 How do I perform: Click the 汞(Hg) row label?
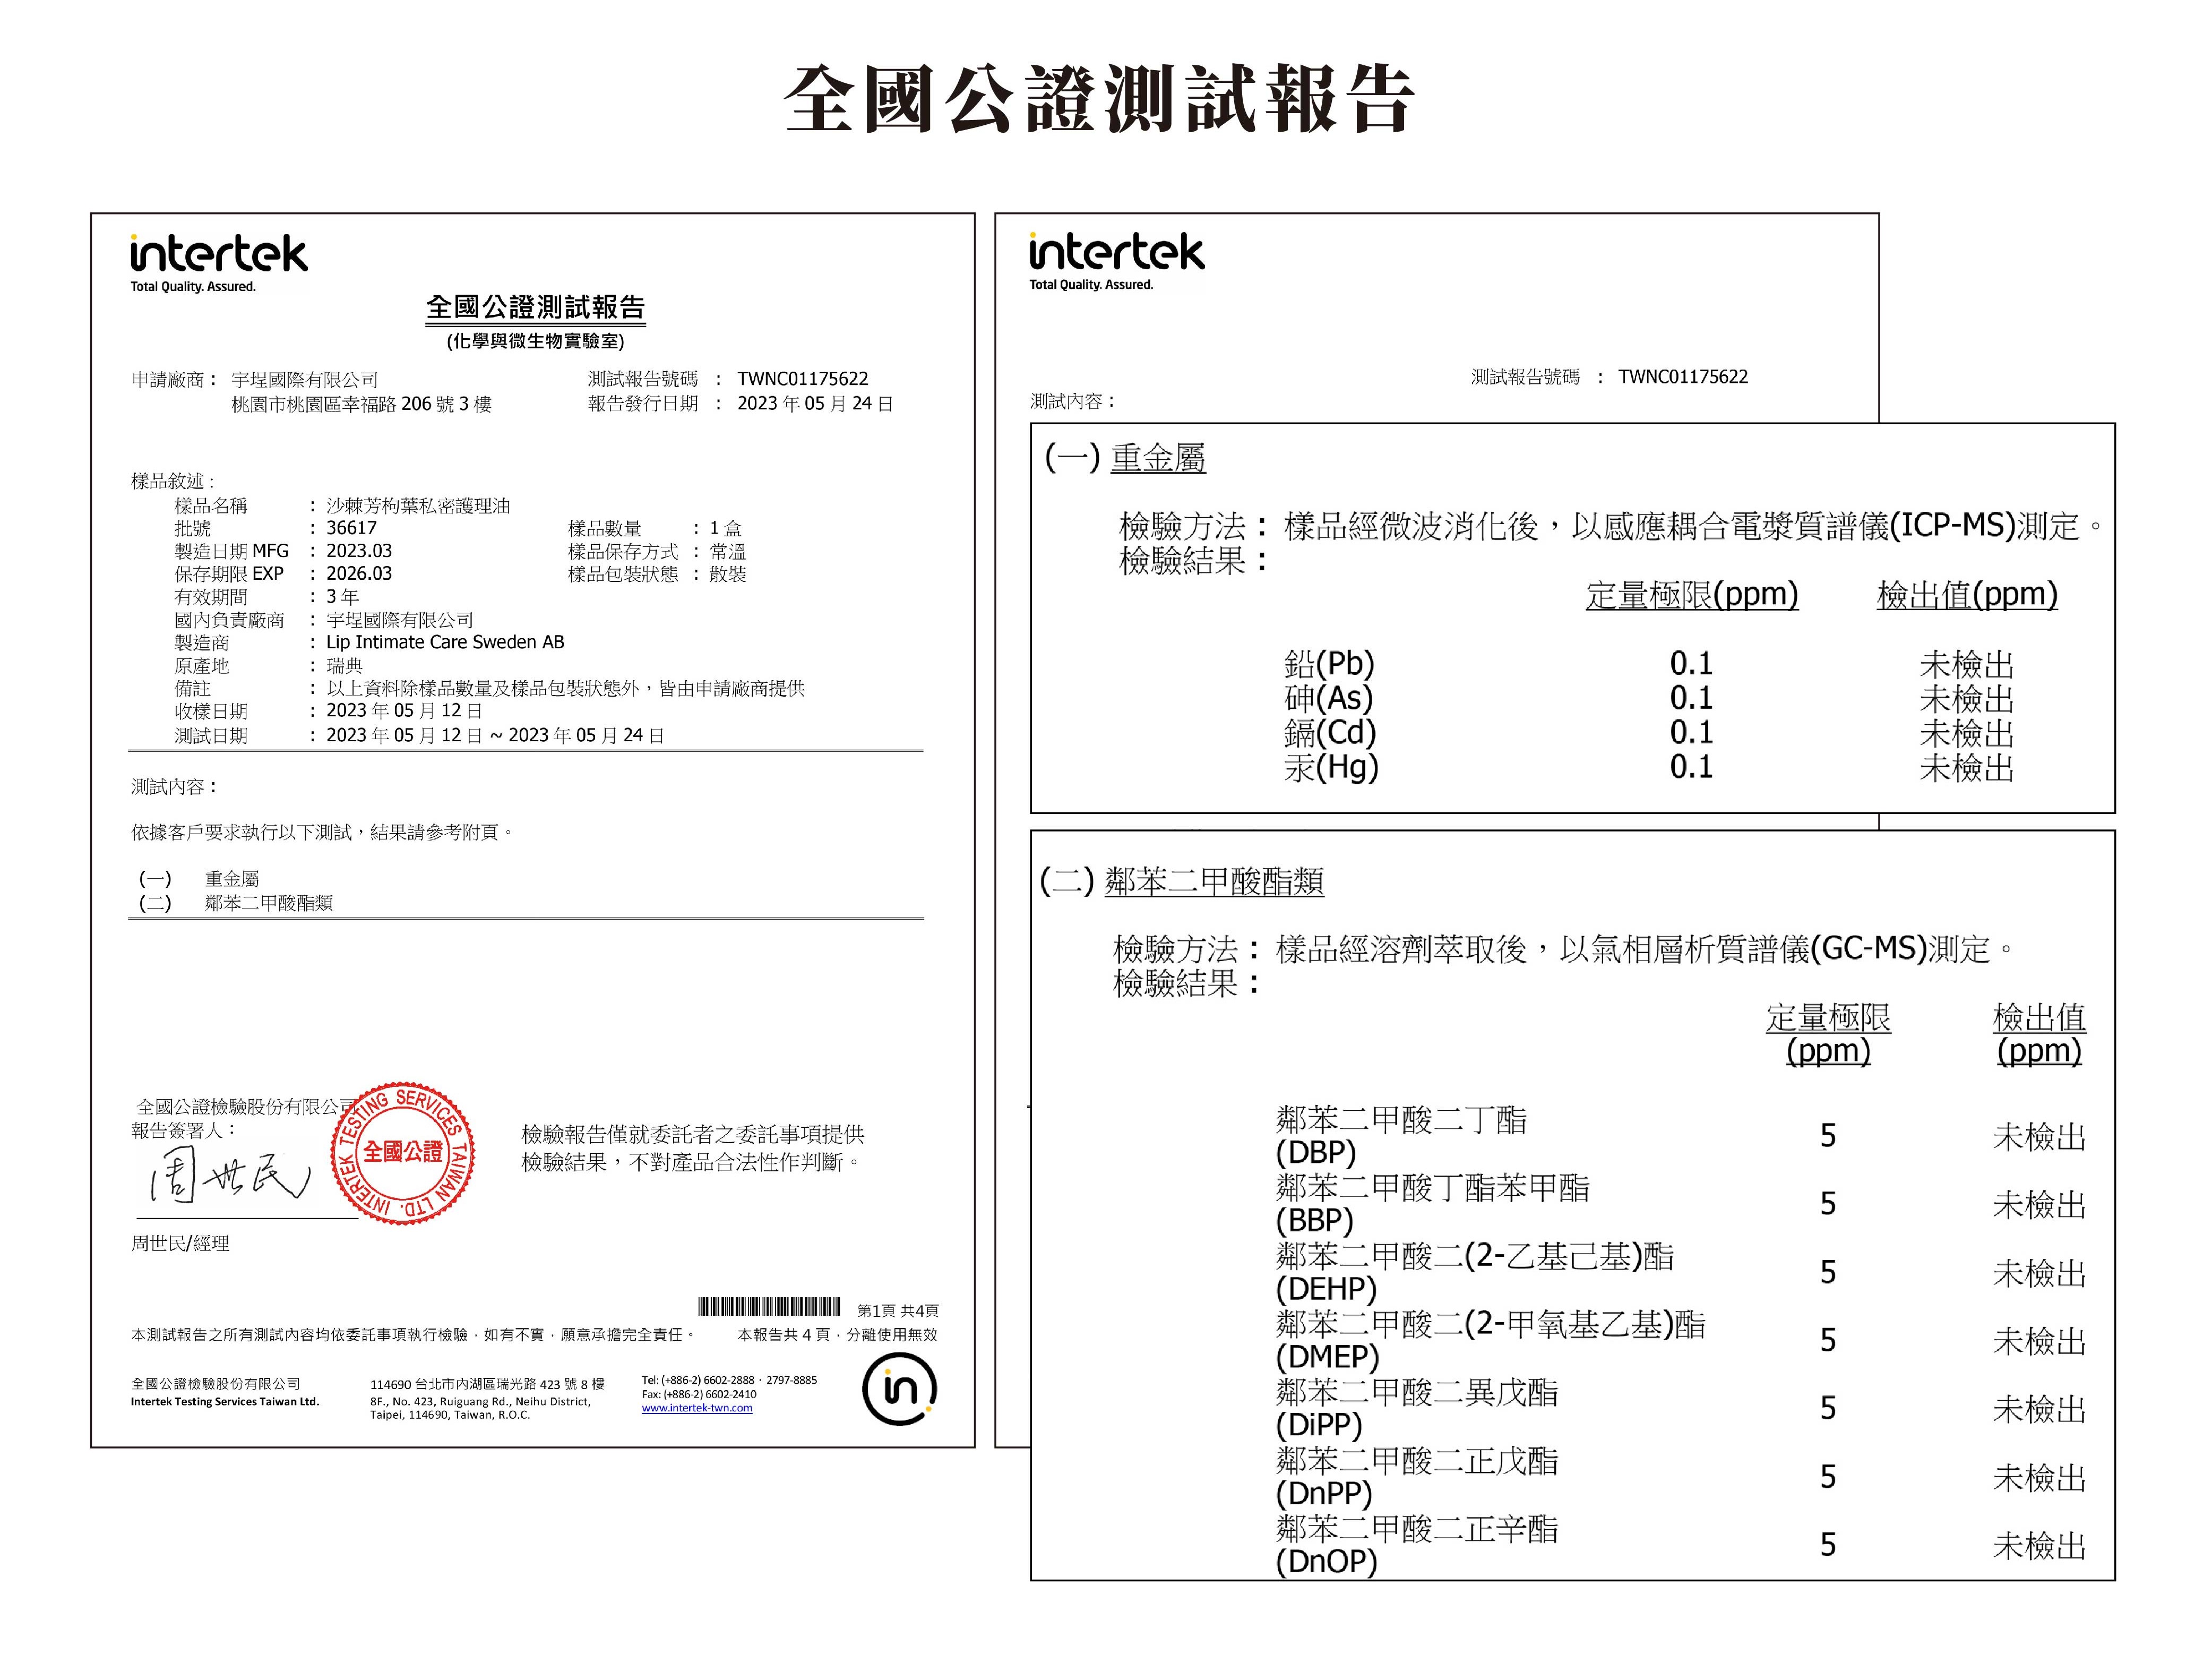point(1331,767)
